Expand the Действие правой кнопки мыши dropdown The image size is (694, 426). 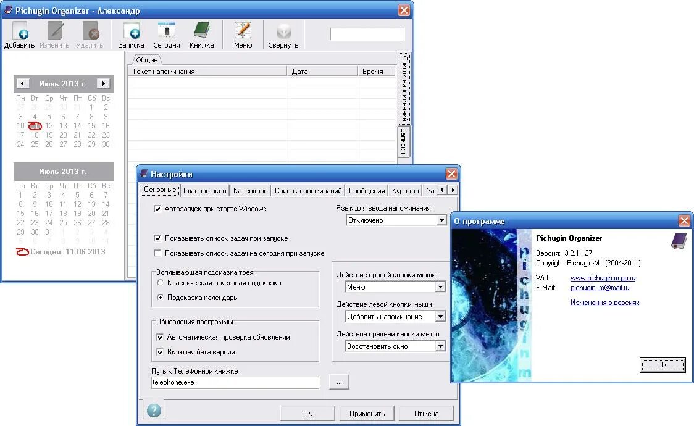click(440, 287)
